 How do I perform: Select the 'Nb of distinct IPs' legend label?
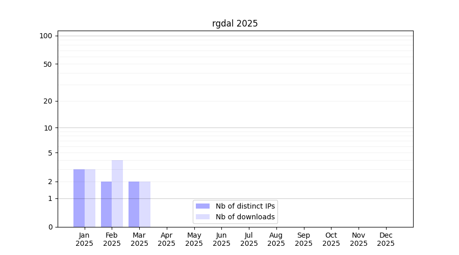pyautogui.click(x=245, y=206)
